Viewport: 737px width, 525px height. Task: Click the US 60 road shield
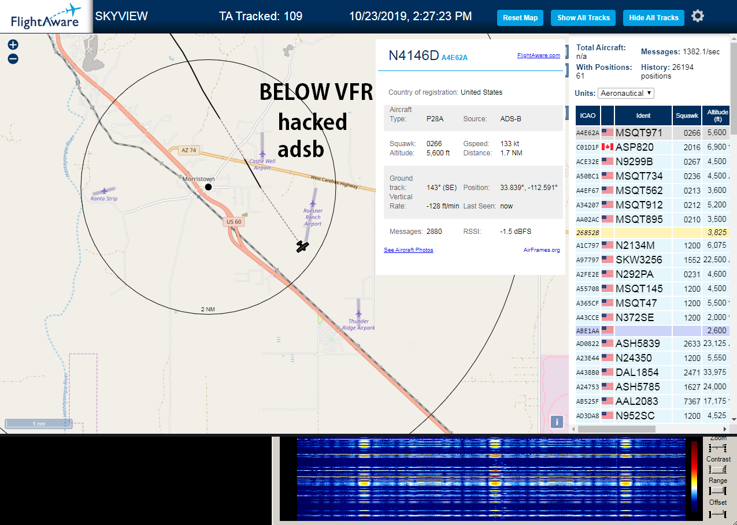point(234,222)
